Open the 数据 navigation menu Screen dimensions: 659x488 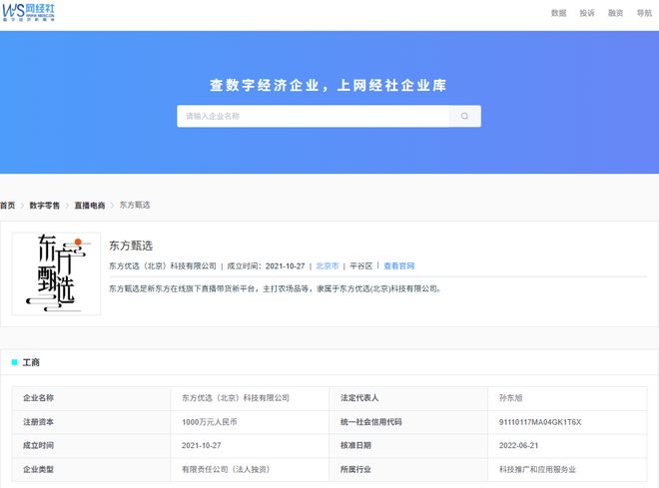pyautogui.click(x=558, y=13)
